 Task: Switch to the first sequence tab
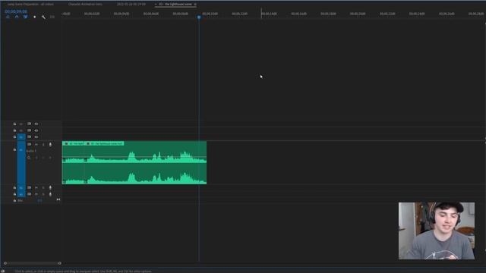tap(30, 5)
